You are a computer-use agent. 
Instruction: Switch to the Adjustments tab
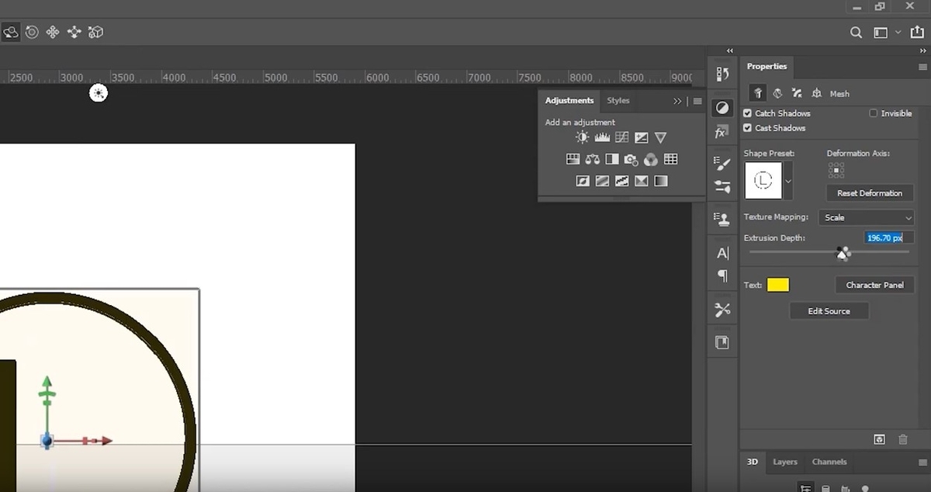coord(569,101)
